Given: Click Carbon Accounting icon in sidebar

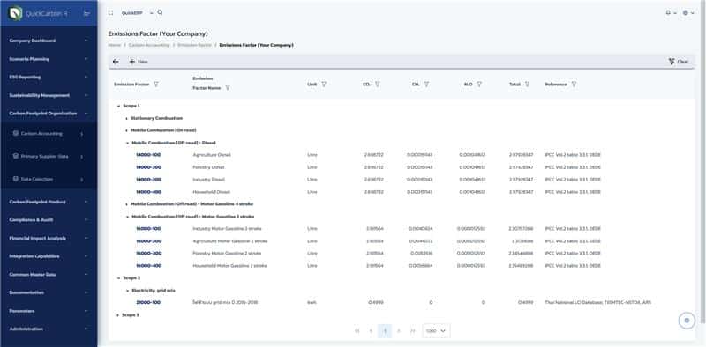Looking at the screenshot, I should click(16, 134).
